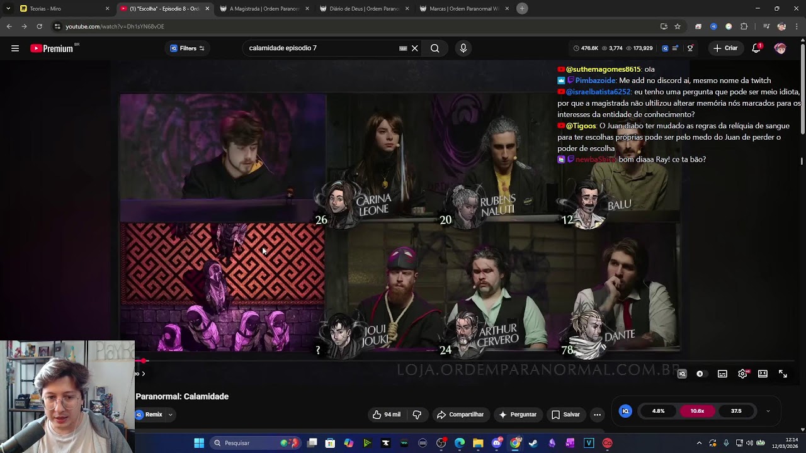
Task: Click the Perguntar ask button
Action: click(518, 415)
